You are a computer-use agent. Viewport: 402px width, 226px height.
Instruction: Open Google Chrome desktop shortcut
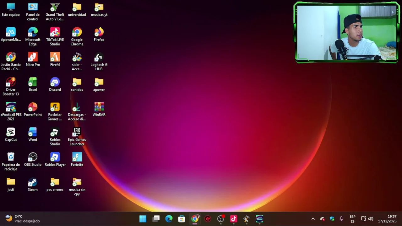(x=77, y=37)
